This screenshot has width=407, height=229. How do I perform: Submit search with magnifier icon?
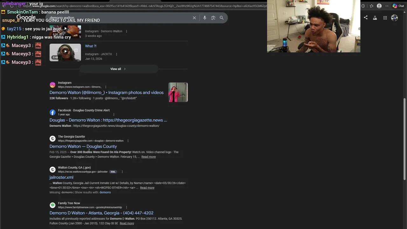tap(222, 18)
